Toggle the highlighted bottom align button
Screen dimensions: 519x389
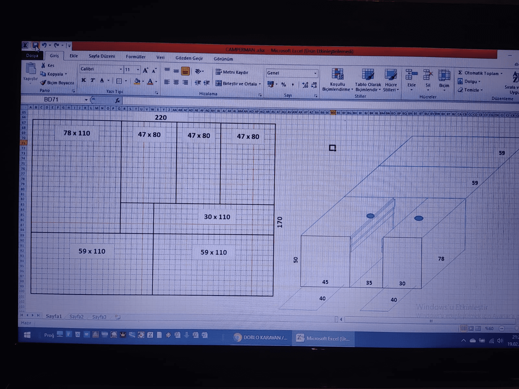pyautogui.click(x=185, y=71)
